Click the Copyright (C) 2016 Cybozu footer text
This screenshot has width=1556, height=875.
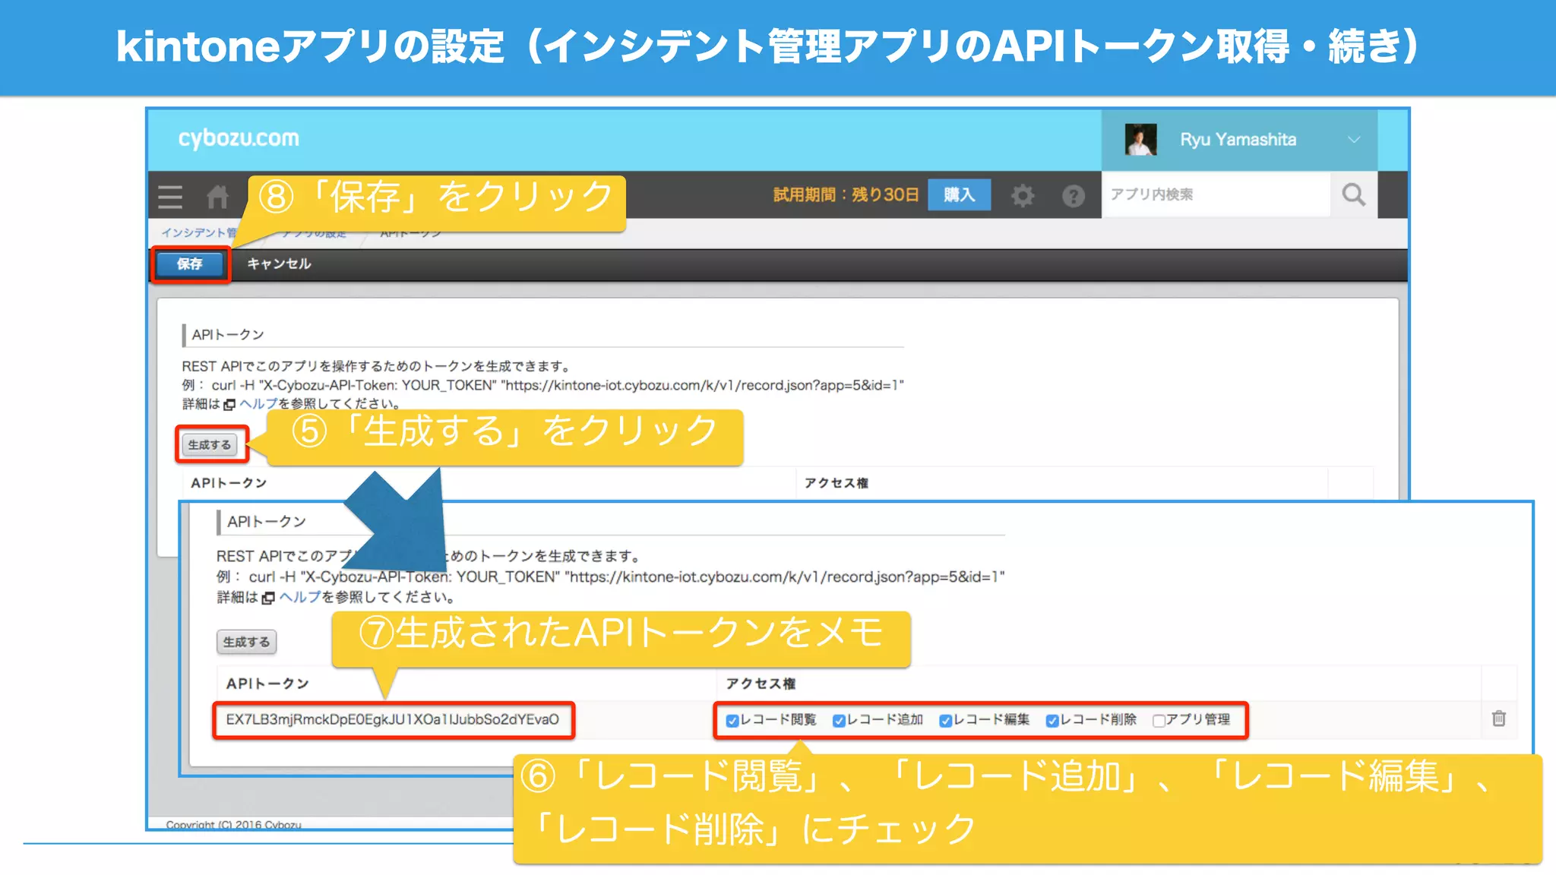click(234, 824)
